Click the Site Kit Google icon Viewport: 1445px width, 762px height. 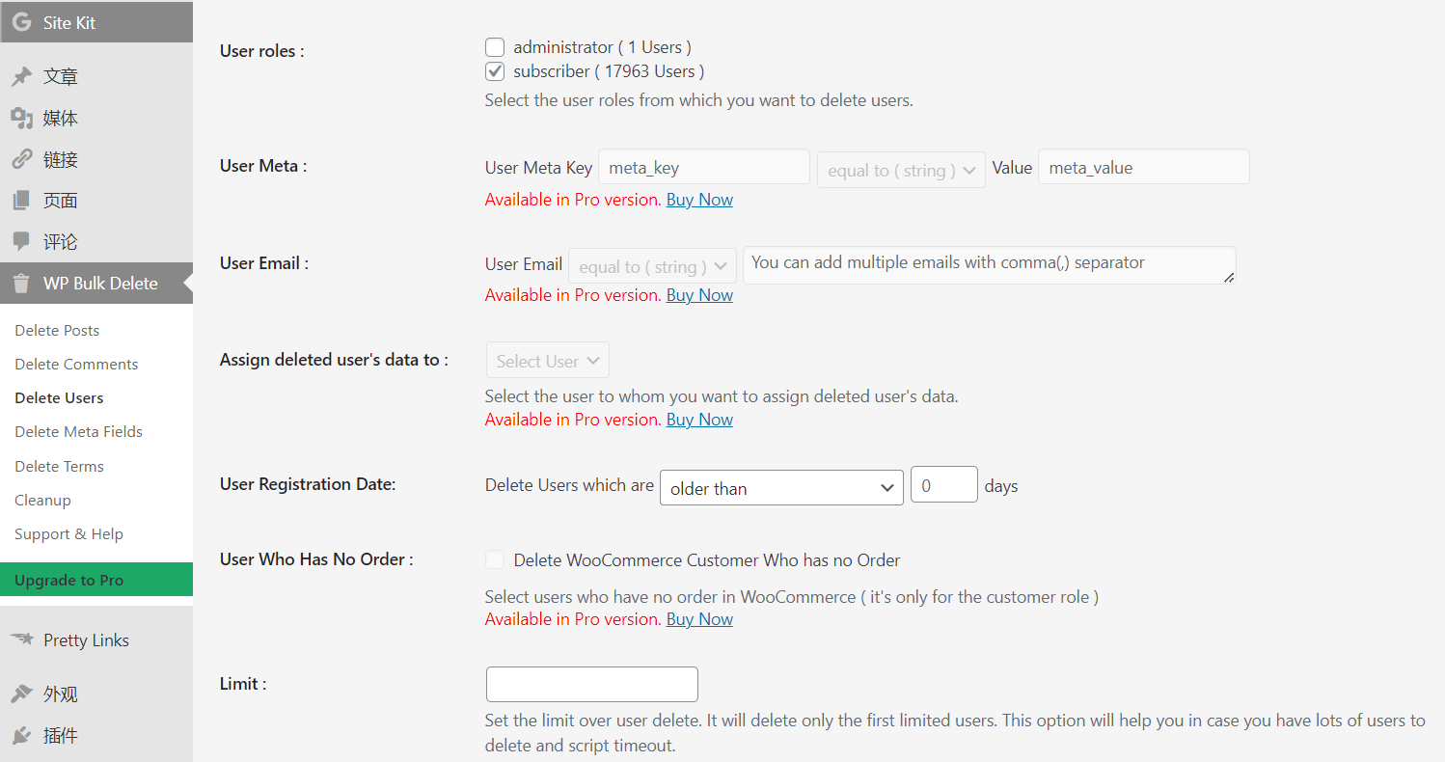[21, 22]
